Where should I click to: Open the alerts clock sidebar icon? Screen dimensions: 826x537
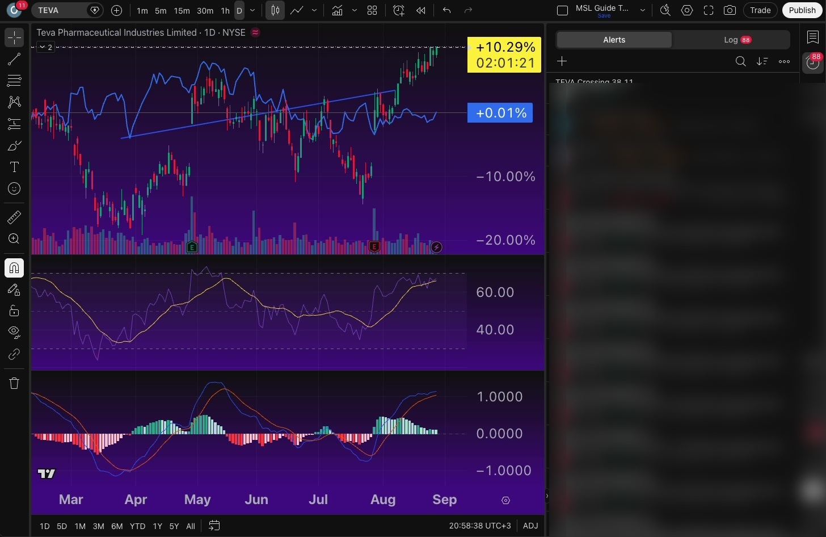[x=813, y=62]
